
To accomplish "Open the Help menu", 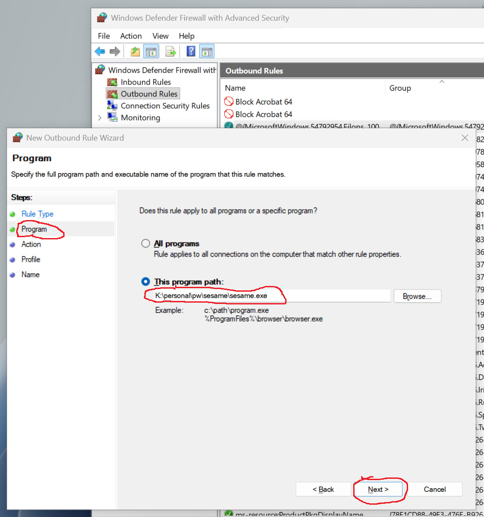I will (186, 36).
